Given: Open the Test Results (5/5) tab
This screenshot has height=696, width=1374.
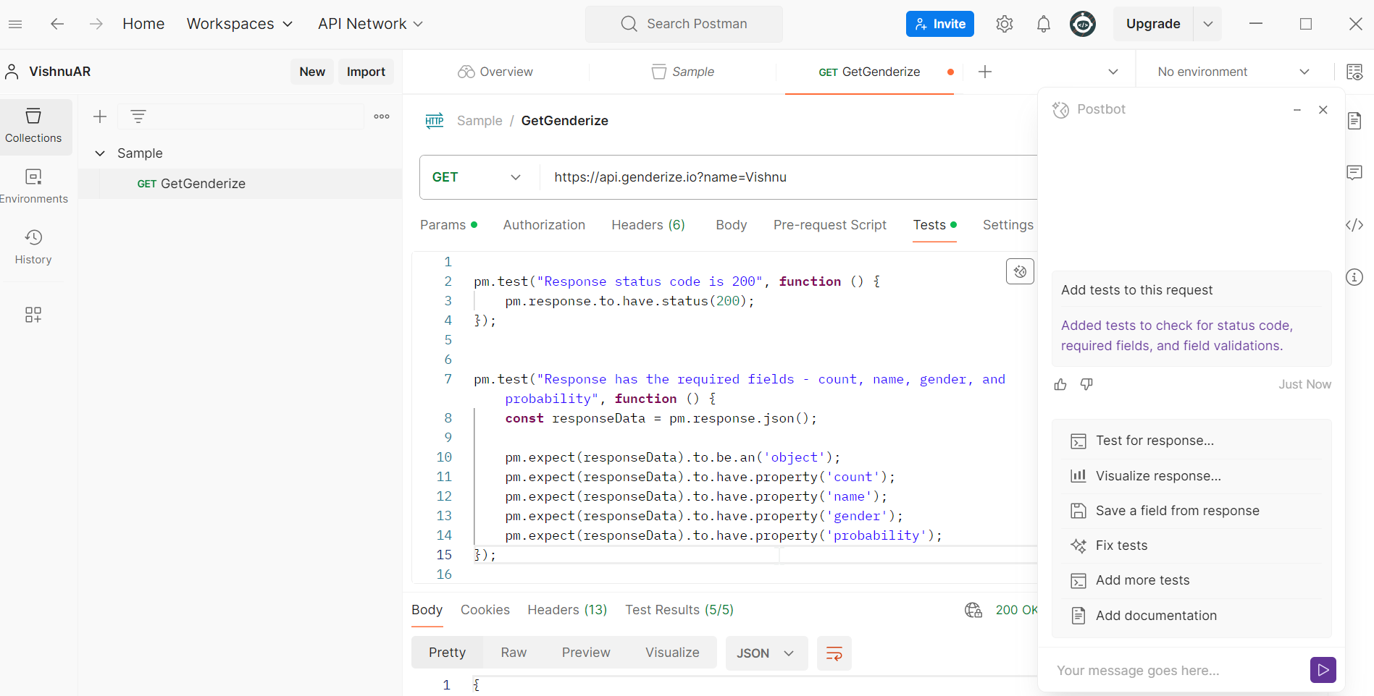Looking at the screenshot, I should 679,610.
